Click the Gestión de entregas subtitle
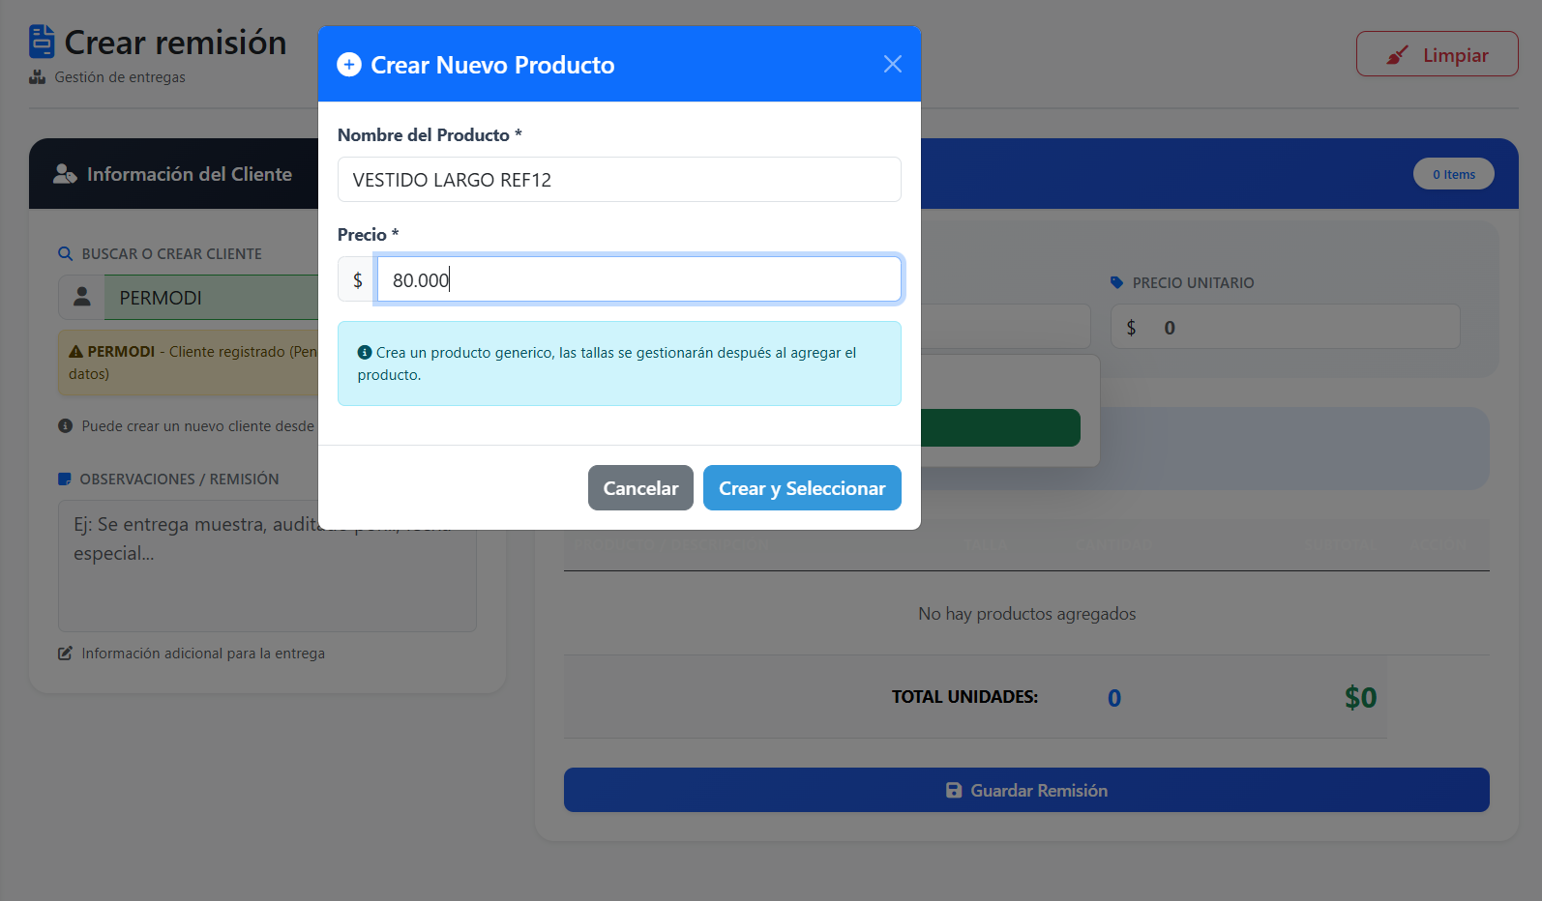This screenshot has height=901, width=1542. 120,76
